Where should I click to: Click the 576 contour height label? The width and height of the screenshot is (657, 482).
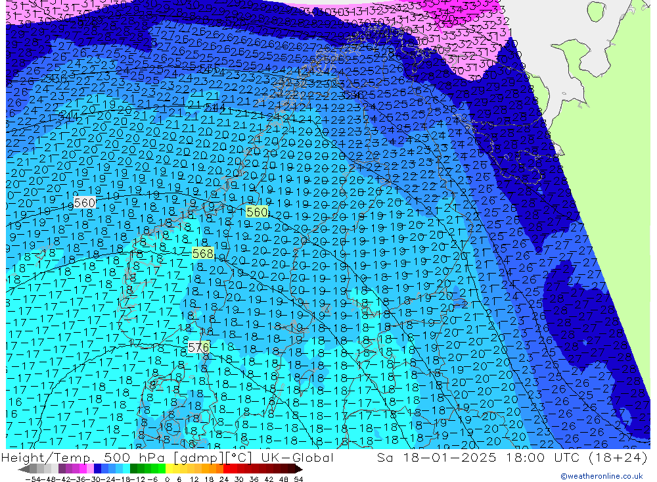pos(198,347)
